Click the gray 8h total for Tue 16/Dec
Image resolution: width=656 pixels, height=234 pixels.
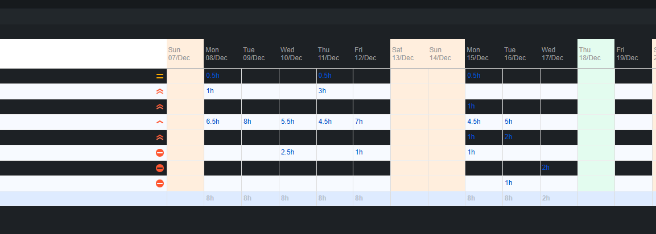508,198
